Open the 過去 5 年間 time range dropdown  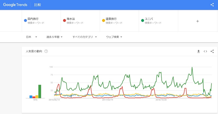point(55,37)
